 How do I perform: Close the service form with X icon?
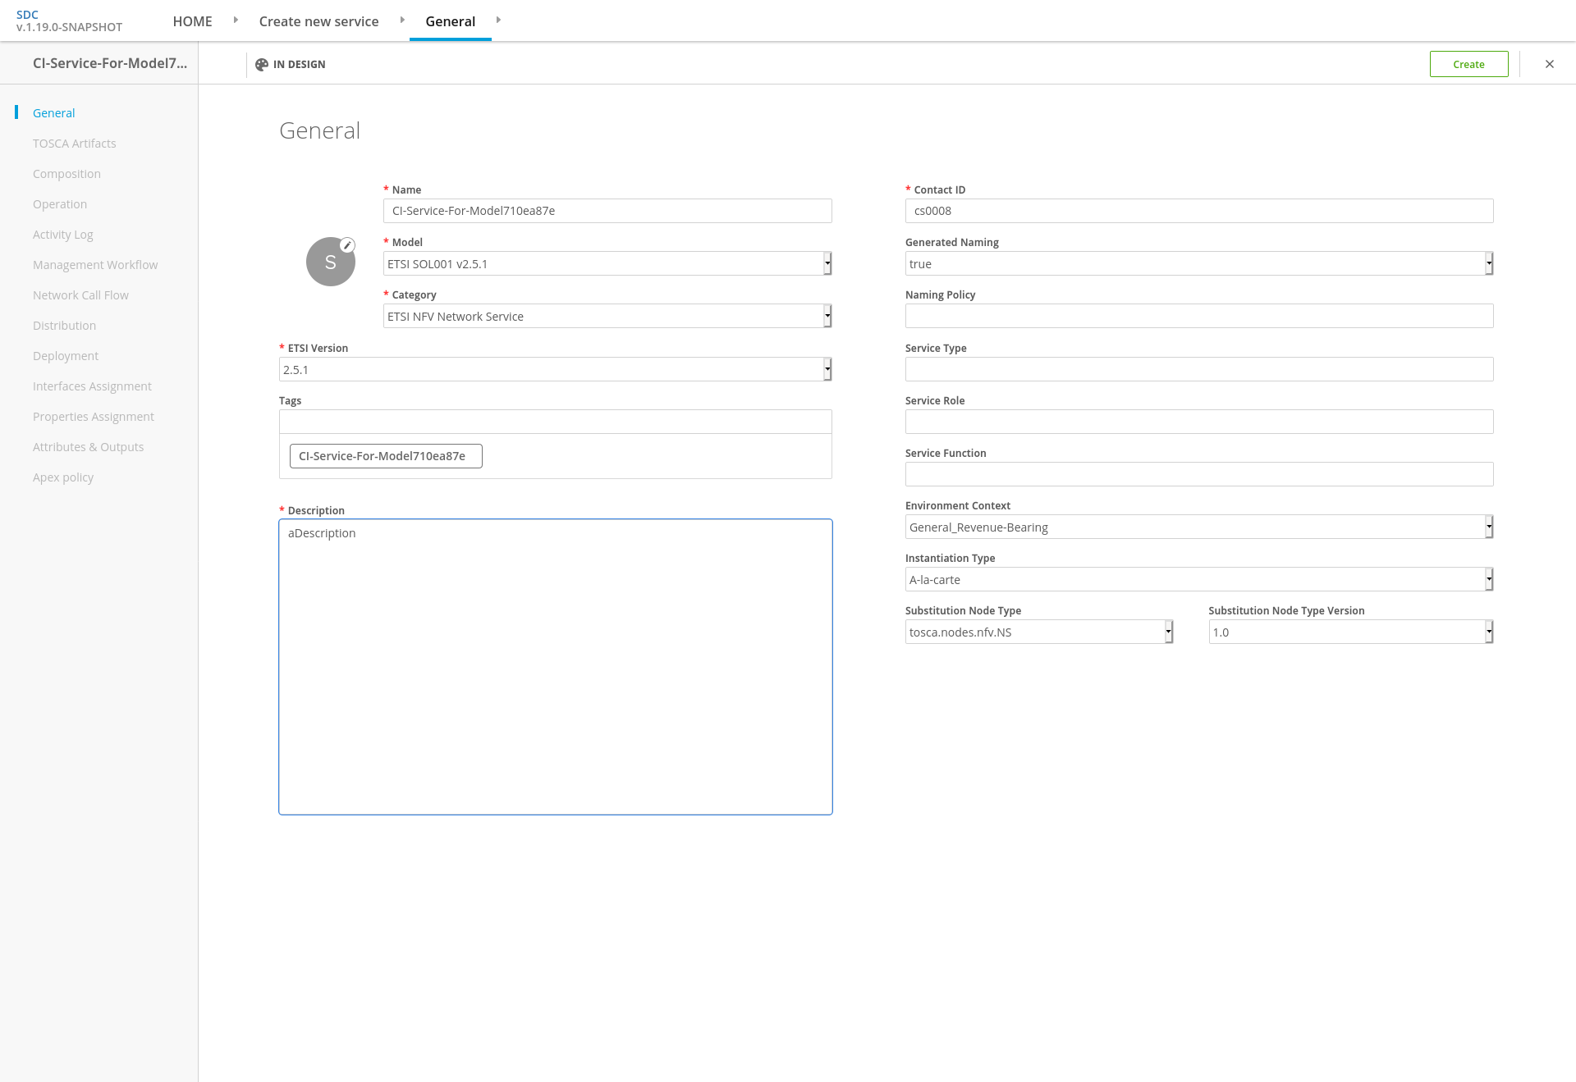pyautogui.click(x=1550, y=64)
